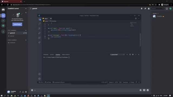Toggle the member list icon in Discord header
Viewport: 173px width, 97px height.
tap(149, 9)
